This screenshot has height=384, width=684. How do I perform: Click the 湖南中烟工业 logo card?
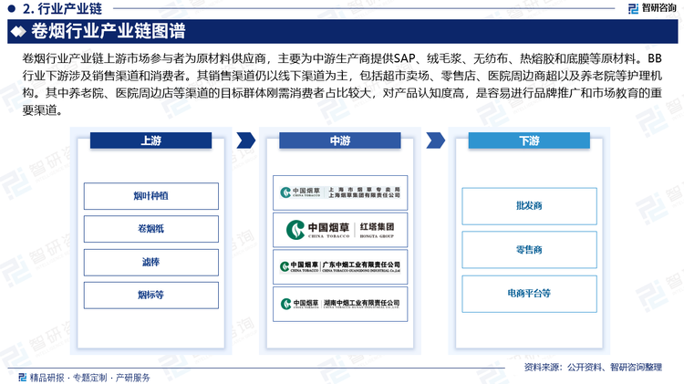[340, 304]
